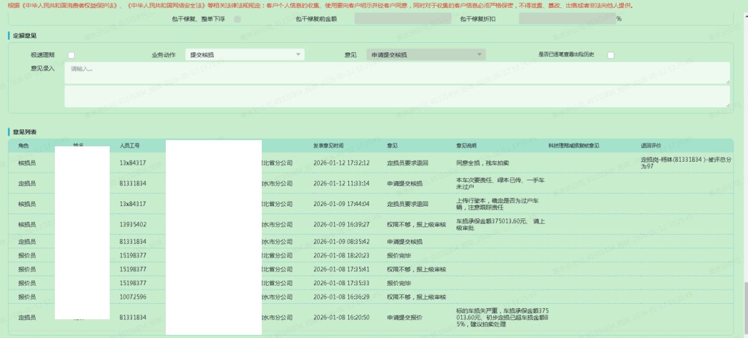The image size is (748, 338).
Task: Click the arrow icon of 意见 combo box
Action: (x=479, y=55)
